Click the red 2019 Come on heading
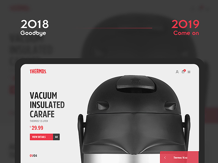This screenshot has width=218, height=163. tap(186, 27)
